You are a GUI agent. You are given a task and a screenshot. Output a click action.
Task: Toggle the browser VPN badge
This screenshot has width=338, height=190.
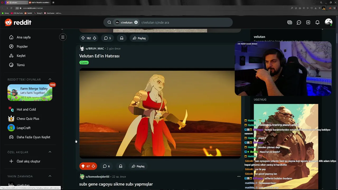tap(17, 8)
